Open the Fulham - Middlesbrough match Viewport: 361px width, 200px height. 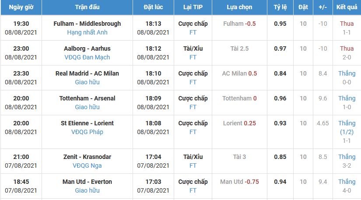(87, 24)
